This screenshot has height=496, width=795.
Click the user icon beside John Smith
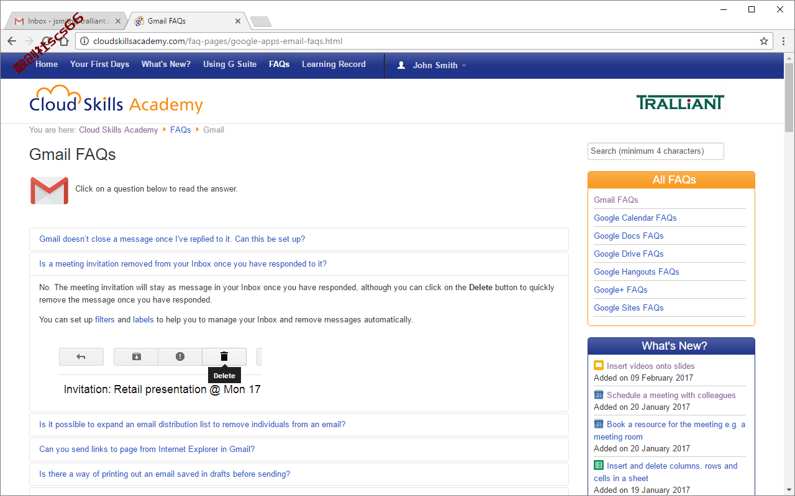tap(401, 65)
